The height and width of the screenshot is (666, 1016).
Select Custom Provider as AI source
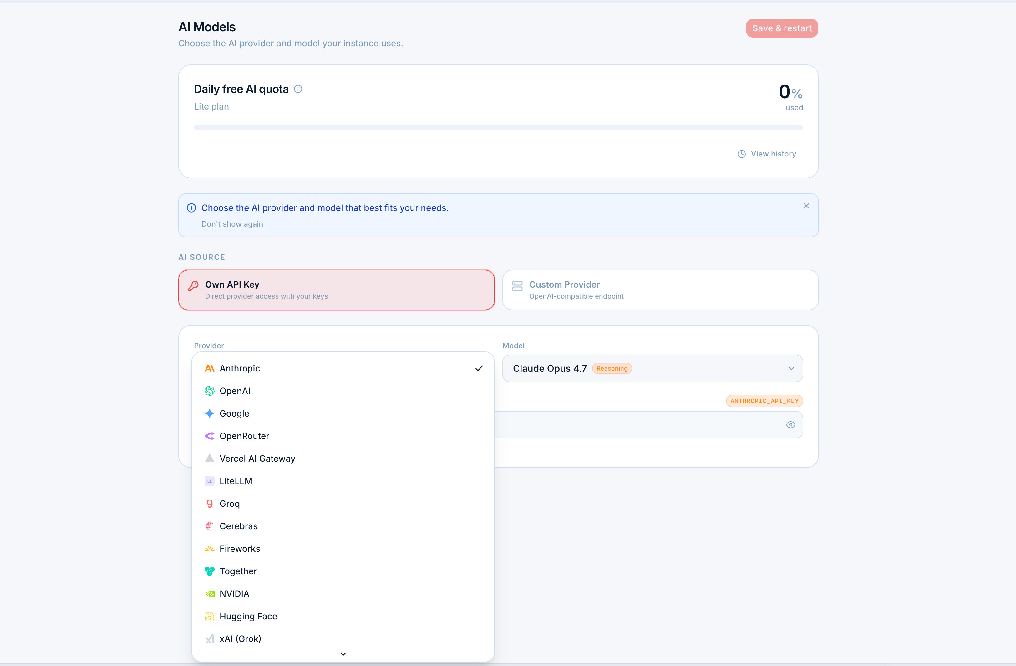pyautogui.click(x=660, y=289)
